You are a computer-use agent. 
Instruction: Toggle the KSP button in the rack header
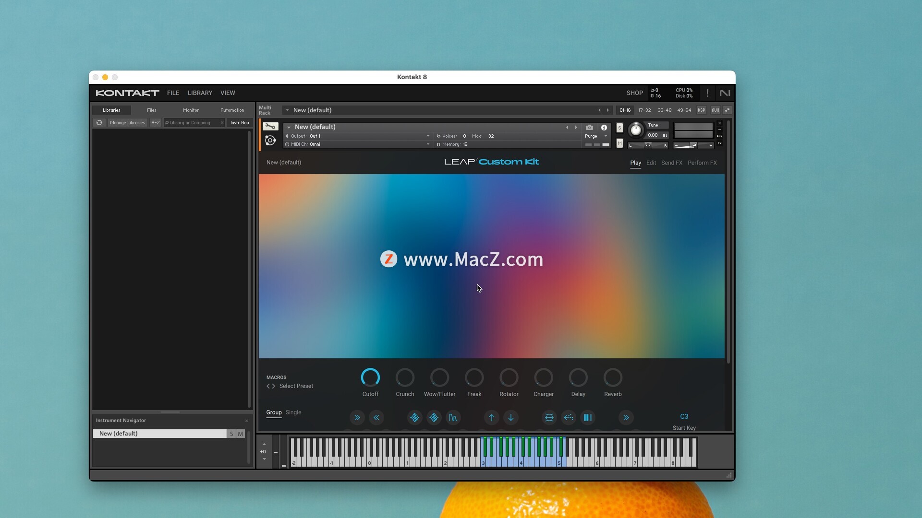(702, 110)
